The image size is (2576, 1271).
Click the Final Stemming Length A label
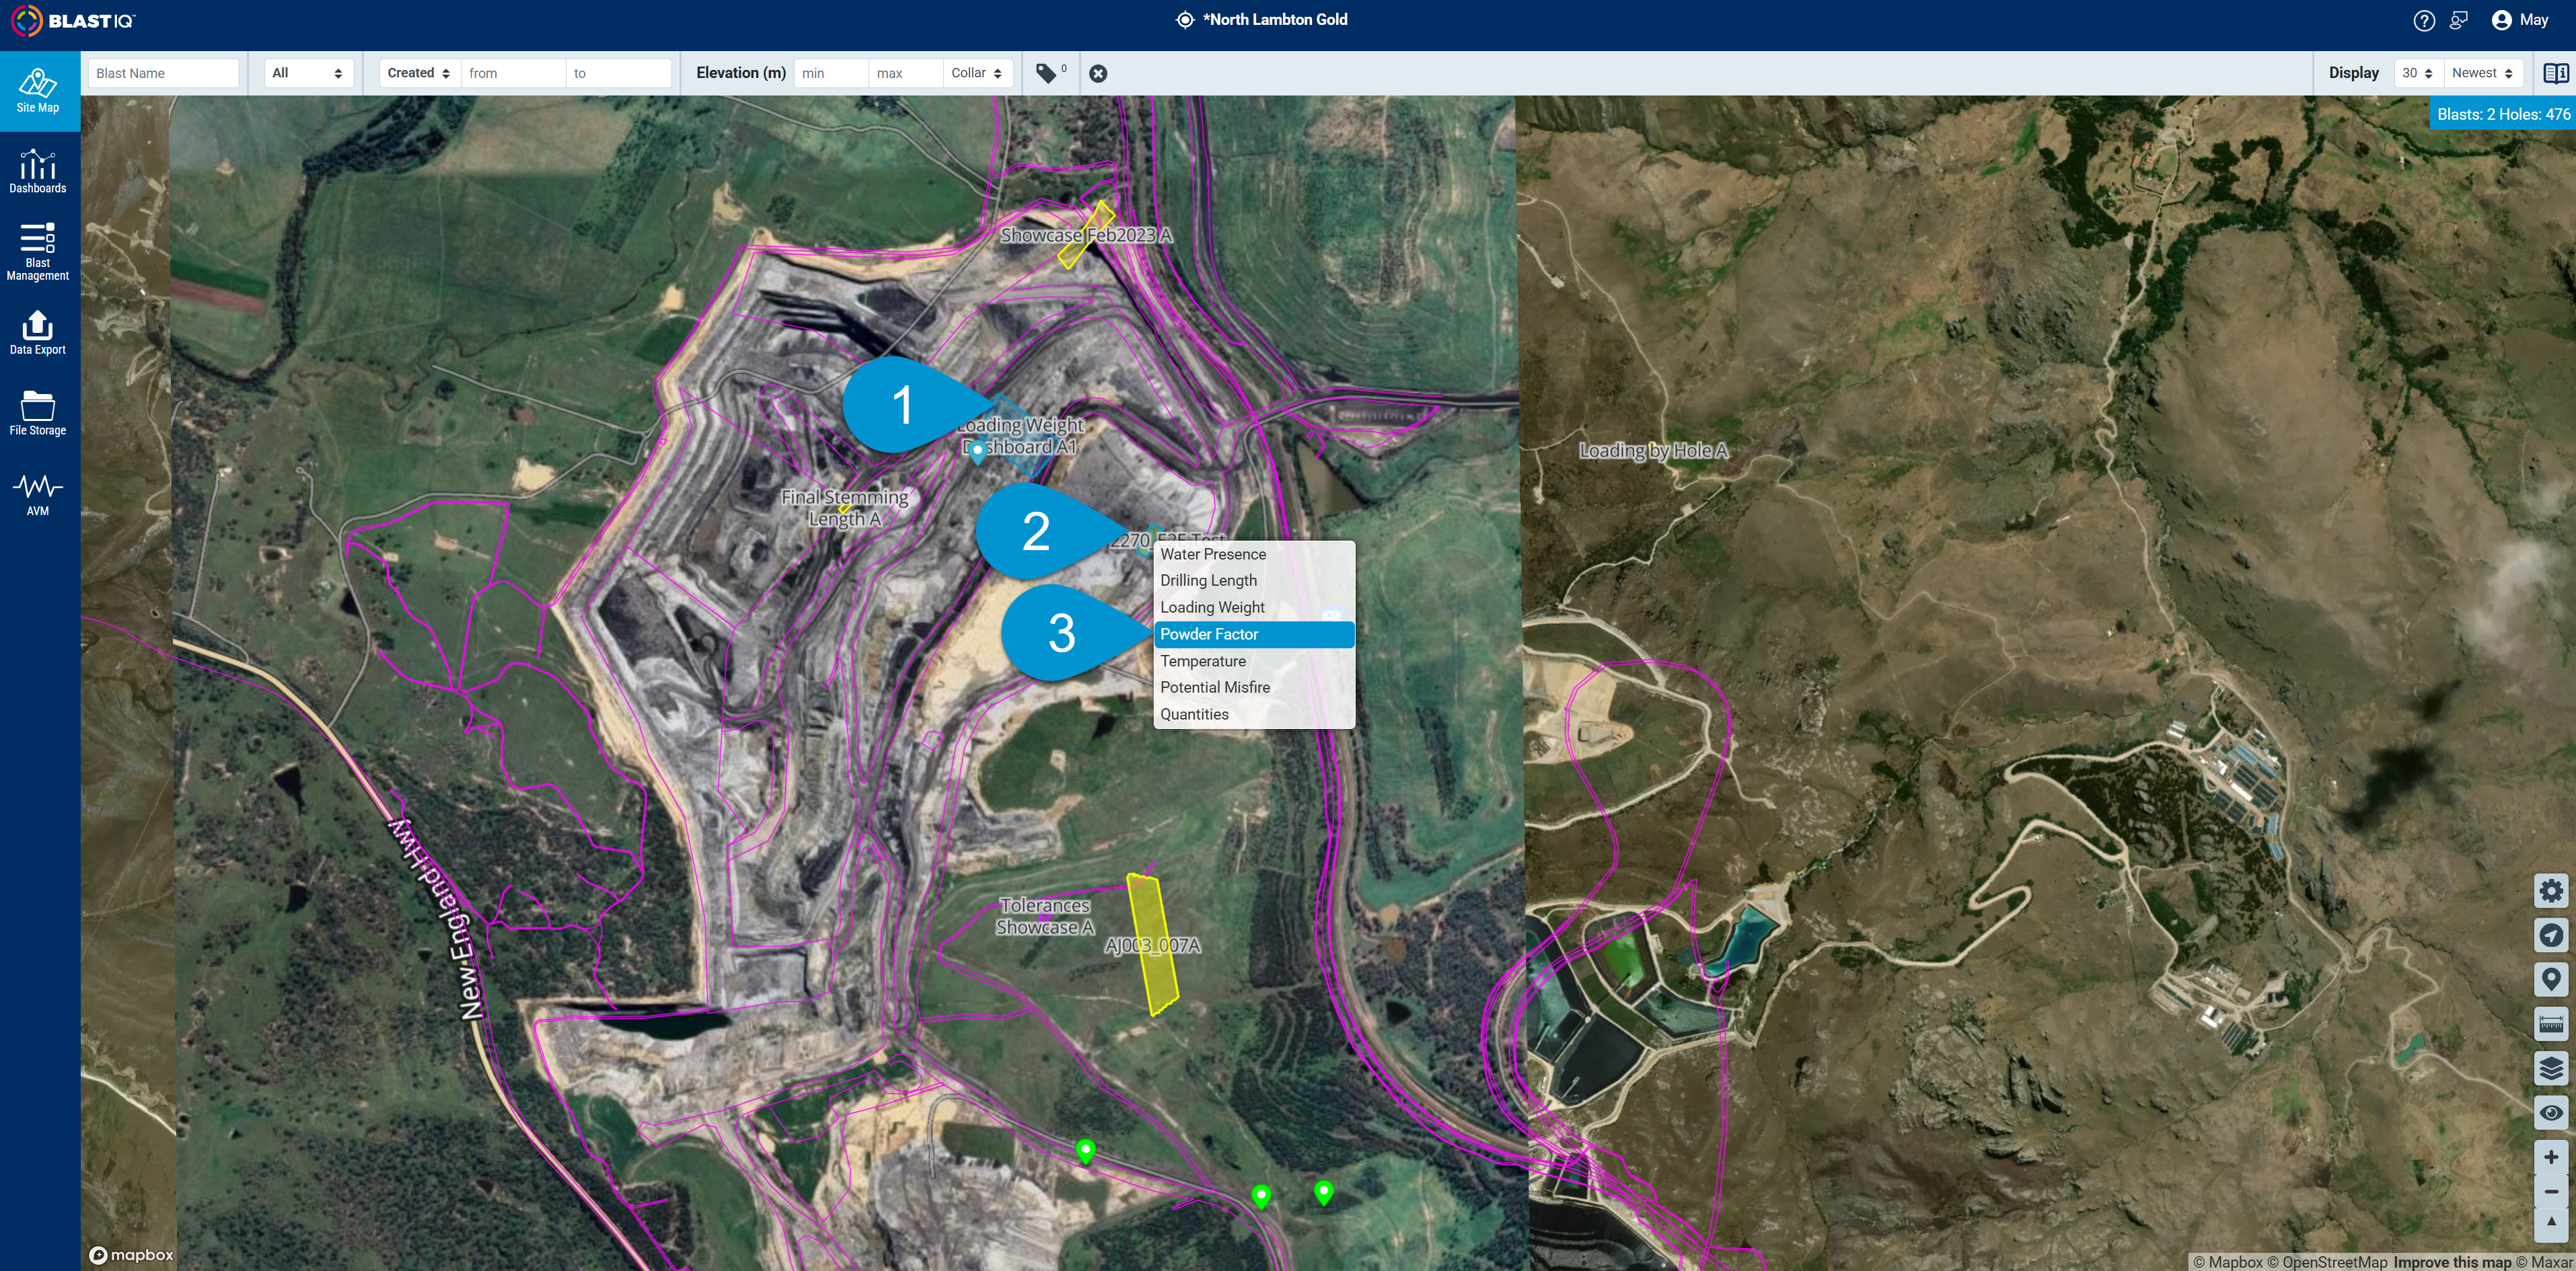[845, 508]
